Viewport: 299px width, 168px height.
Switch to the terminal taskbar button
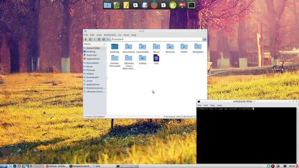[x=128, y=166]
